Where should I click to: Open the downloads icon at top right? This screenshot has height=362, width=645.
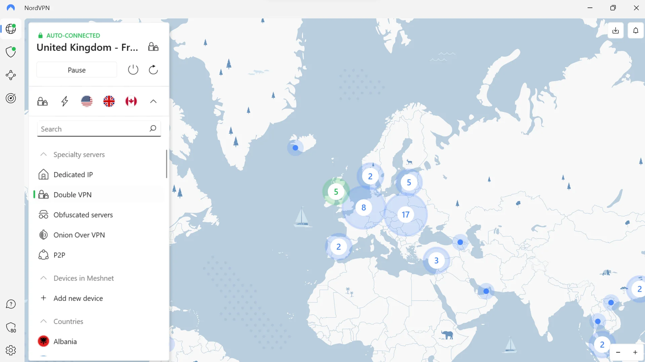(615, 31)
